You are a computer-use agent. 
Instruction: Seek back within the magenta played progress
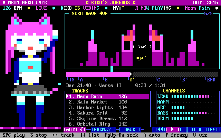tap(98, 74)
